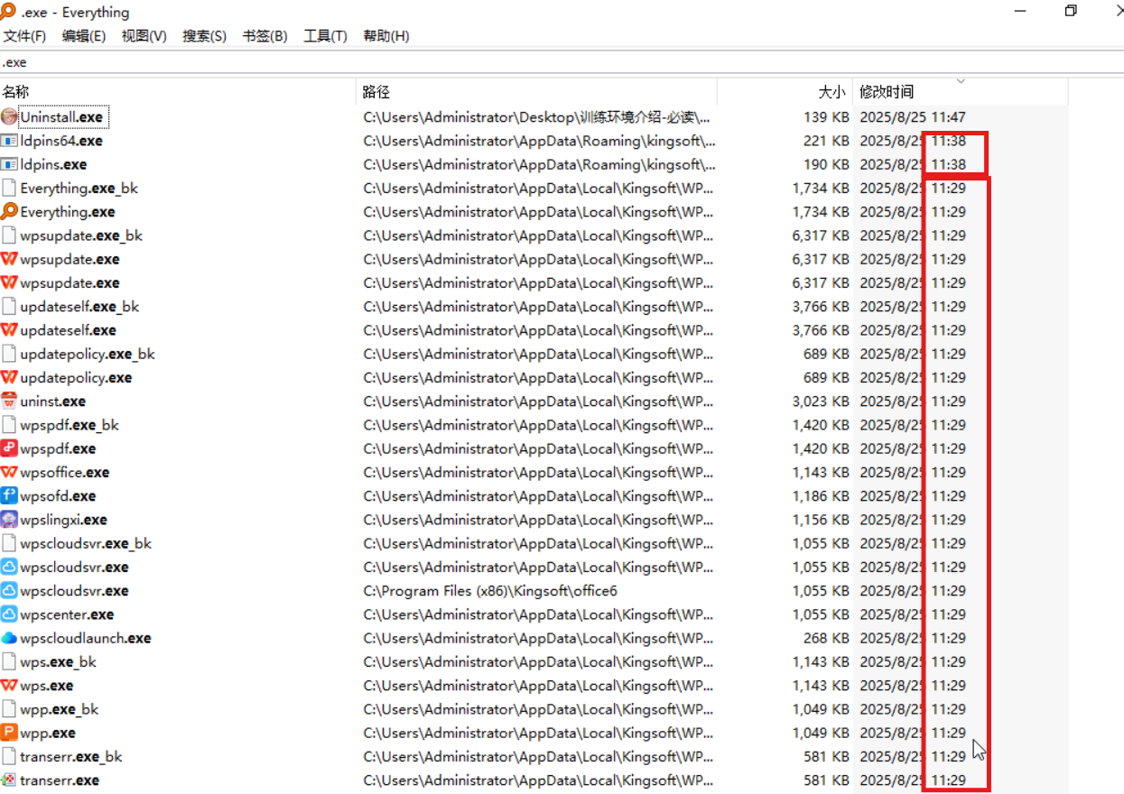Click the 268 KB size cell

coord(826,638)
